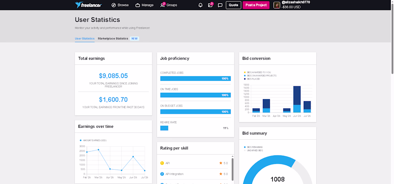
Task: Click the API skill row
Action: 194,163
